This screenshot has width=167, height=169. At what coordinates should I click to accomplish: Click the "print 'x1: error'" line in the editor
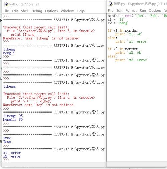tap(131, 42)
